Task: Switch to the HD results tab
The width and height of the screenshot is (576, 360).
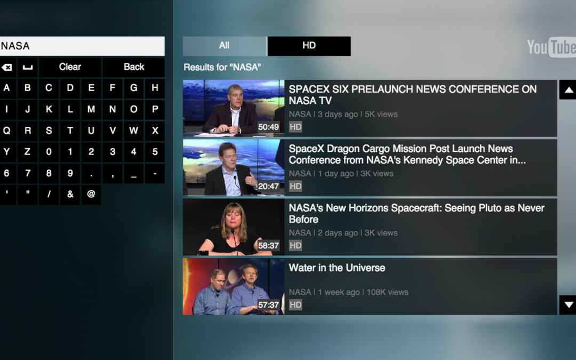Action: tap(309, 46)
